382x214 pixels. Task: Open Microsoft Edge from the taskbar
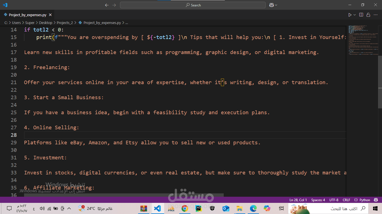coord(253,208)
